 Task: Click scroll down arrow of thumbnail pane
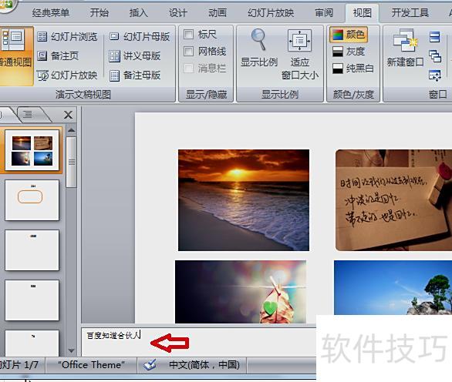click(x=72, y=350)
